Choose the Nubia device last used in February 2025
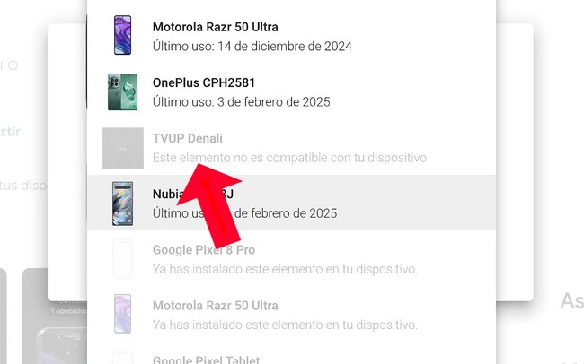584x364 pixels. click(x=291, y=203)
